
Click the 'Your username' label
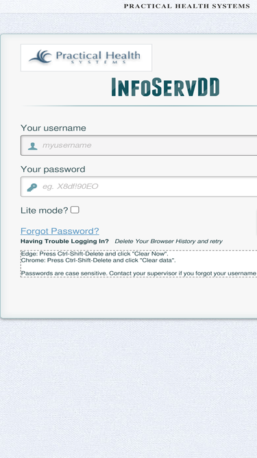tap(53, 128)
